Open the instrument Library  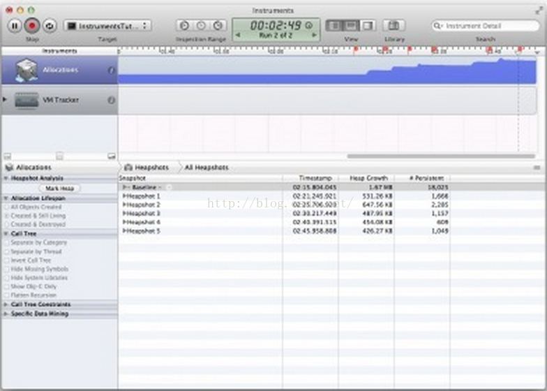394,25
